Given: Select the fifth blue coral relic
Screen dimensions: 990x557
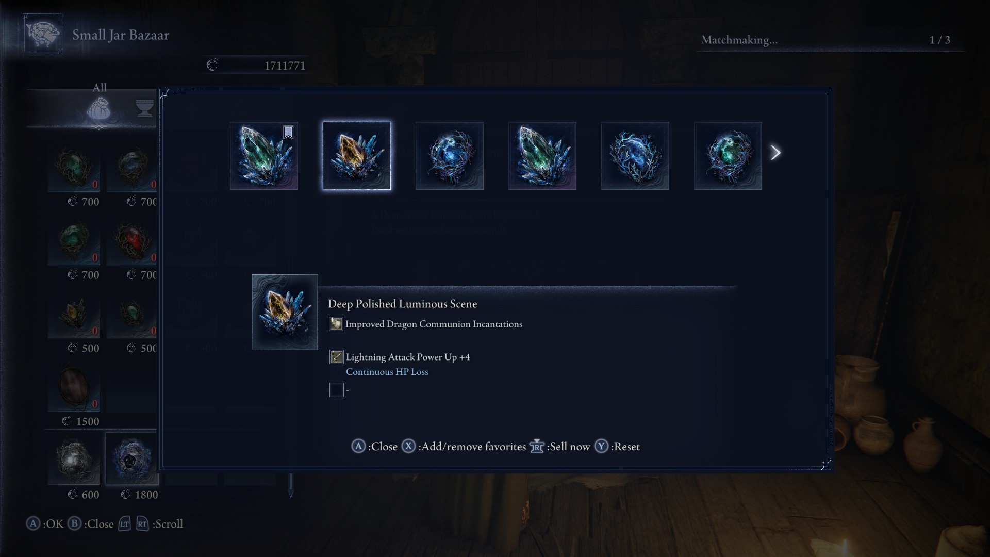Looking at the screenshot, I should coord(635,156).
